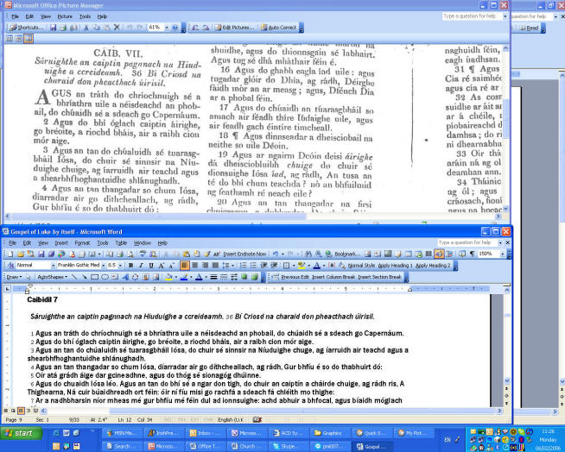Open the font size dropdown showing 8.5
Screen dimensions: 565x452
120,266
